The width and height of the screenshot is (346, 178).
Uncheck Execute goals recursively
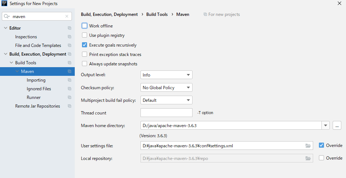click(85, 45)
